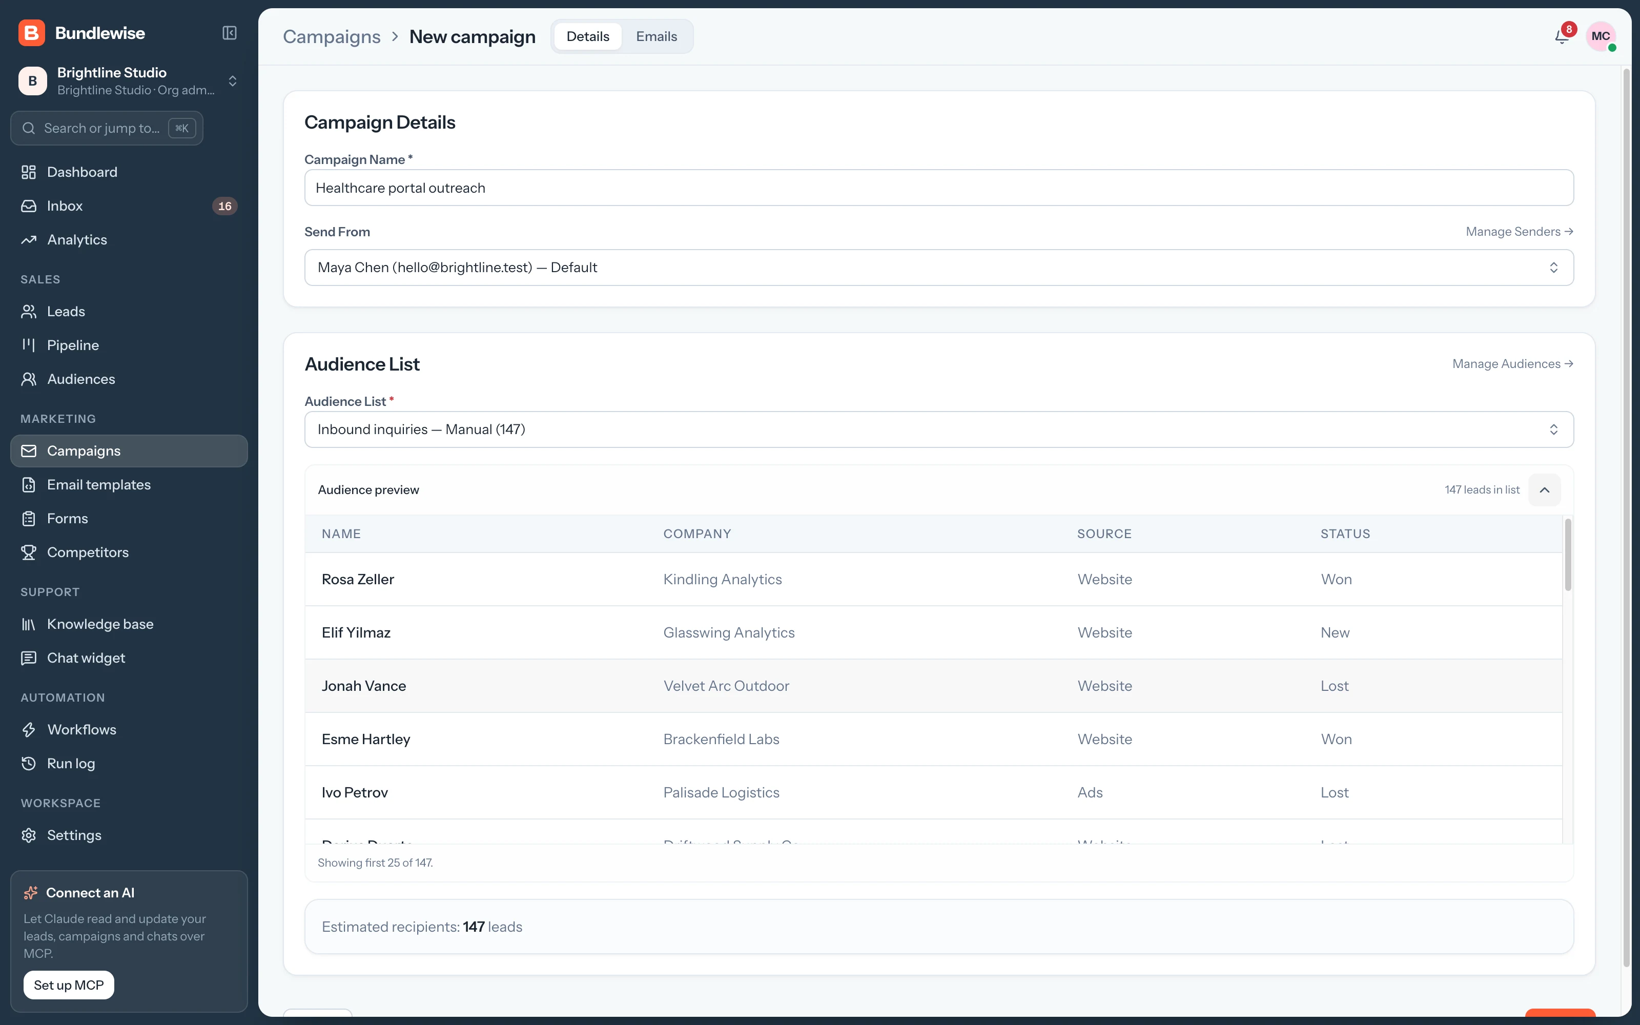Open notifications bell icon
The width and height of the screenshot is (1640, 1025).
pos(1562,36)
